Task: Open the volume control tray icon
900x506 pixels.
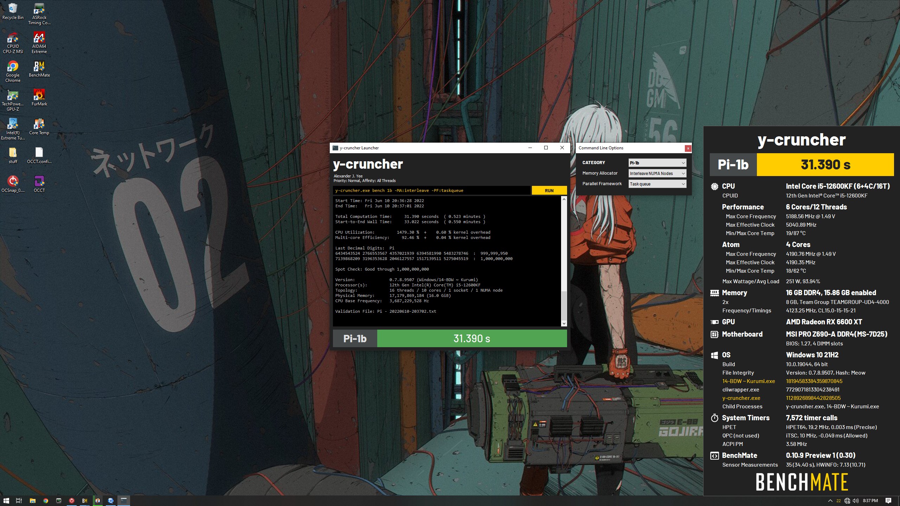Action: [x=856, y=501]
